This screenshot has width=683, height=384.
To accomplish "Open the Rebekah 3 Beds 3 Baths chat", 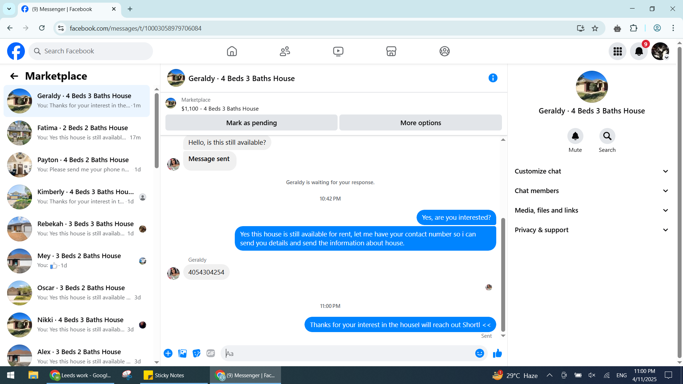I will pos(76,229).
